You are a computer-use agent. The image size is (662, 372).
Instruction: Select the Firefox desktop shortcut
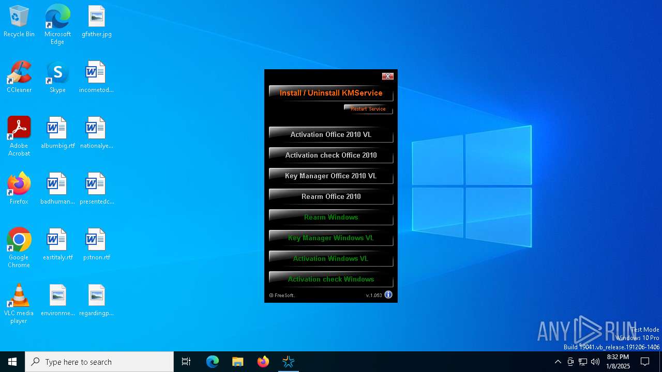(19, 189)
